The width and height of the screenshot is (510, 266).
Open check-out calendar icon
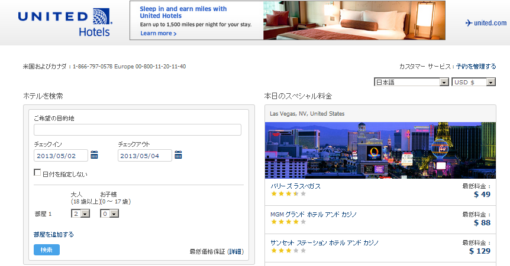point(178,155)
